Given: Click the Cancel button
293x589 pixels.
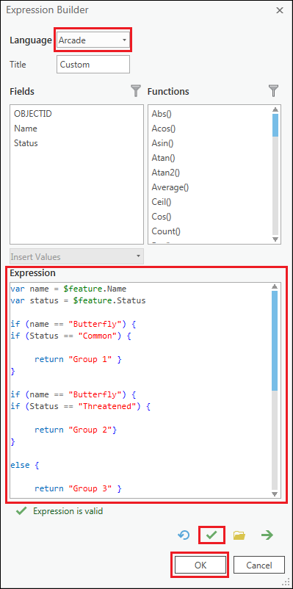Looking at the screenshot, I should pos(258,565).
